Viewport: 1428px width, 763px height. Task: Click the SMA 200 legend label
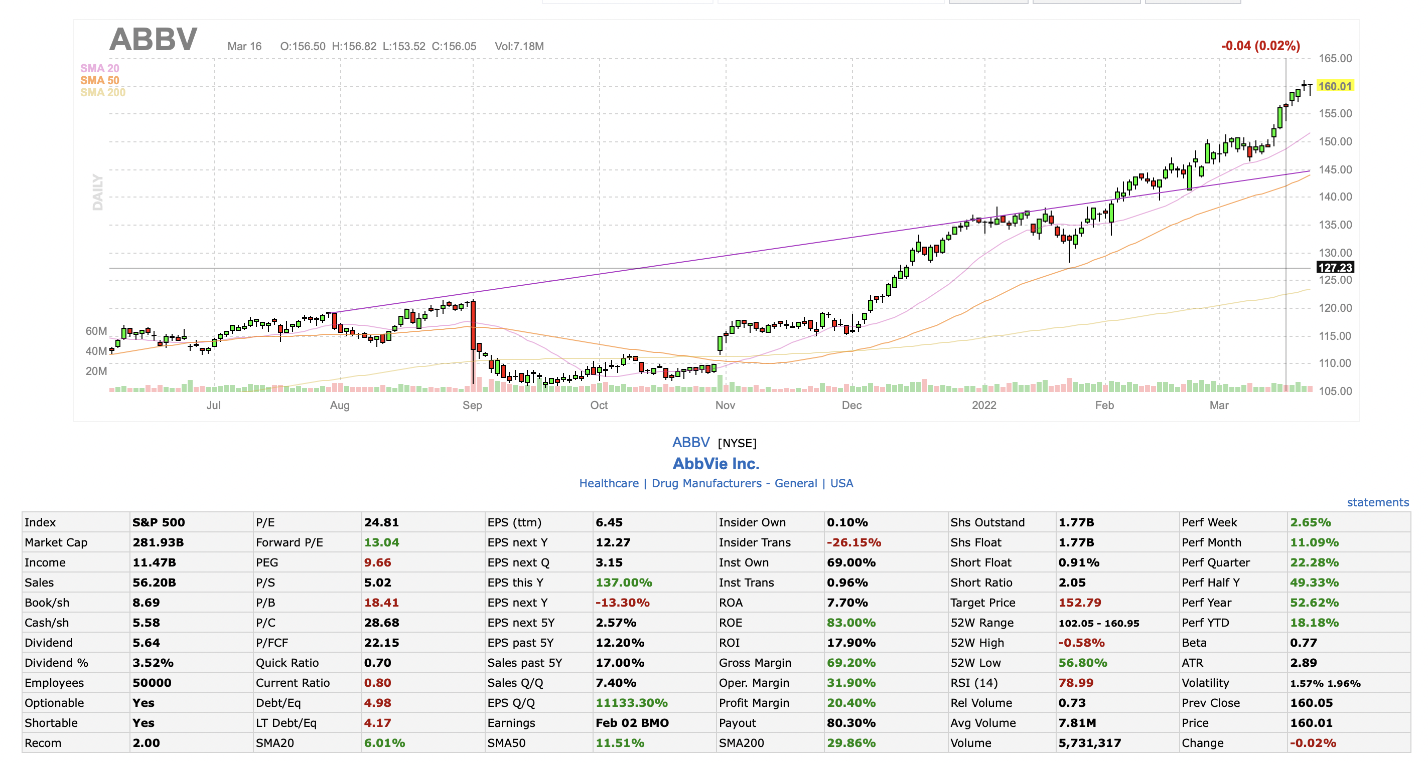102,92
